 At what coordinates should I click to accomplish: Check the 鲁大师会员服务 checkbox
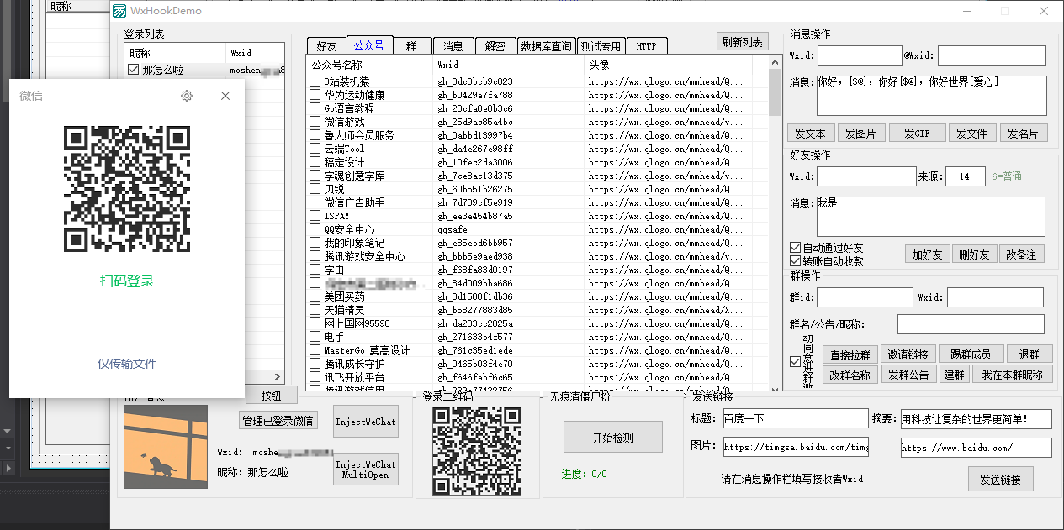315,135
